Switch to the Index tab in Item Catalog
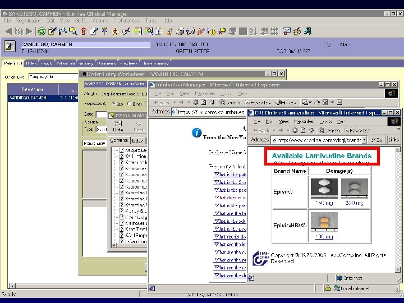 coord(137,141)
